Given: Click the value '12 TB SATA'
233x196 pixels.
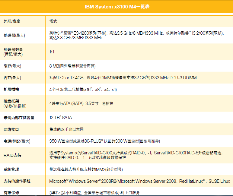Looking at the screenshot, I should tap(61, 118).
